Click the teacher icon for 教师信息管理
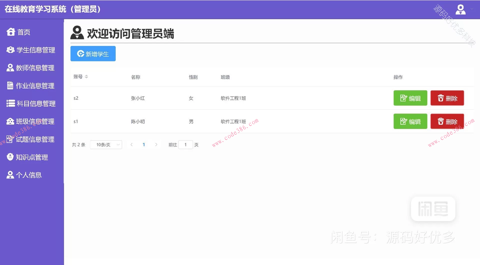Viewport: 480px width, 265px height. click(10, 67)
